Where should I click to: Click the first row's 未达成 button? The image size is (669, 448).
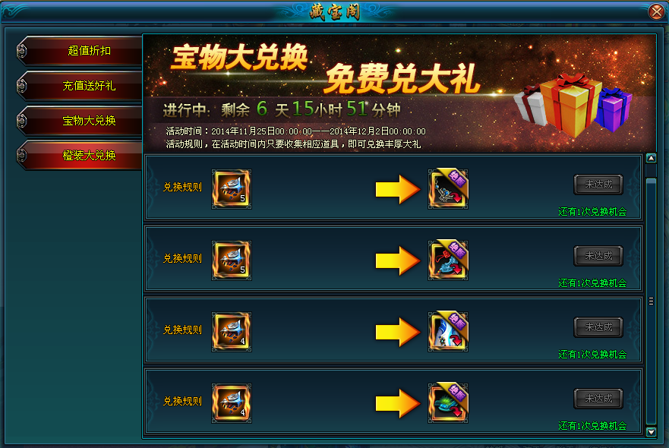click(598, 185)
